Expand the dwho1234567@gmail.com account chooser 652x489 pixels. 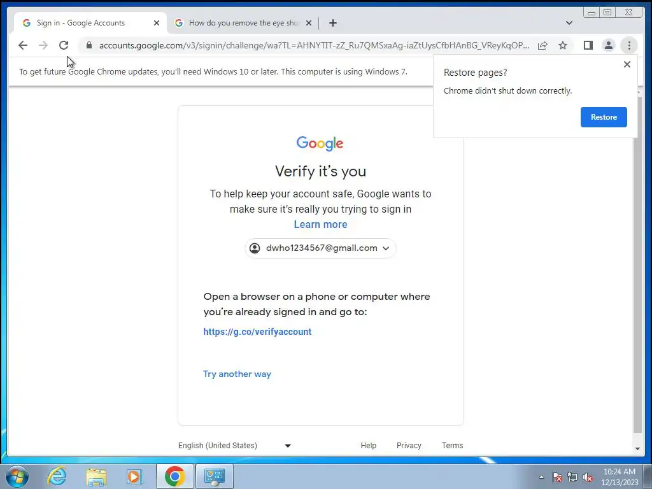point(320,248)
